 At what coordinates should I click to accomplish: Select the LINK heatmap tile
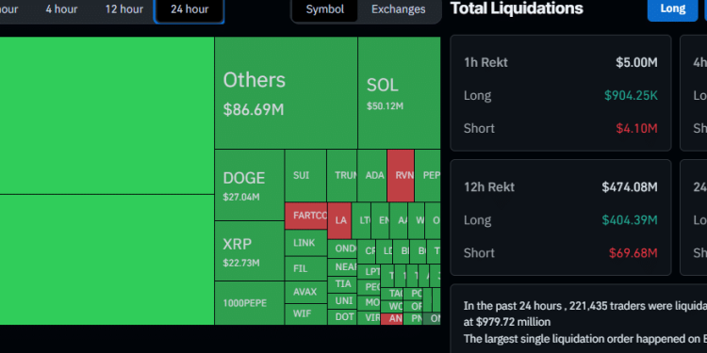tap(305, 243)
